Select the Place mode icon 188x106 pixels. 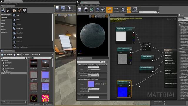(x=3, y=10)
